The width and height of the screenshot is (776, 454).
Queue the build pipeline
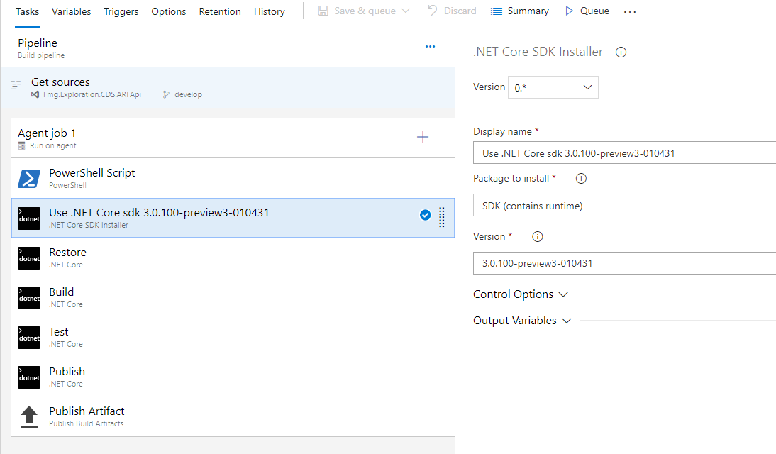pos(587,11)
